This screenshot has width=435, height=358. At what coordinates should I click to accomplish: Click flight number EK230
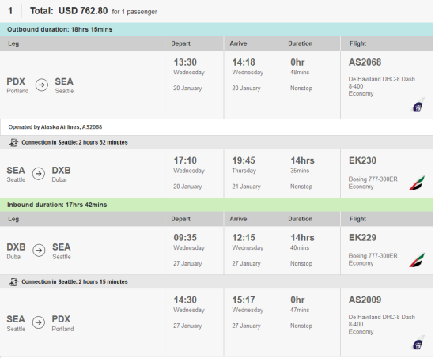(x=362, y=160)
